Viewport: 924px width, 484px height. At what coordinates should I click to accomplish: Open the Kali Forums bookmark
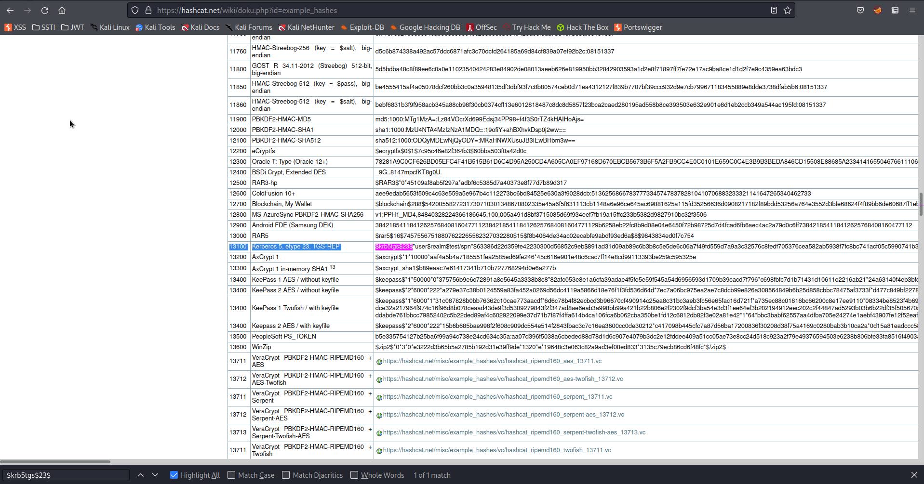tap(249, 27)
